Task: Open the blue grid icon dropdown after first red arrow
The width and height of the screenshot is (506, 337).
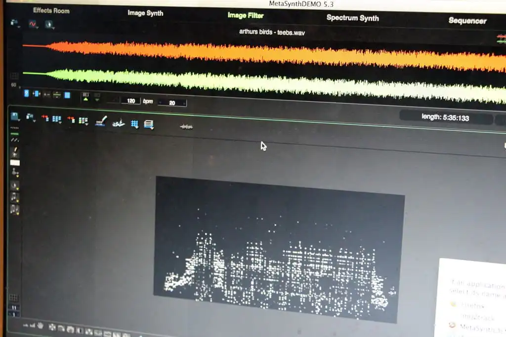Action: 57,119
